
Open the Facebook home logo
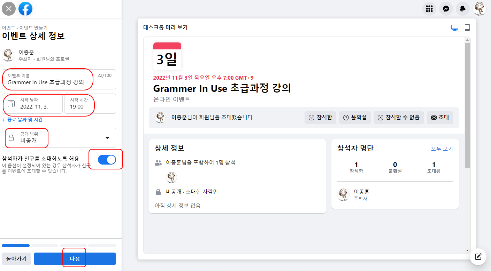[x=25, y=9]
